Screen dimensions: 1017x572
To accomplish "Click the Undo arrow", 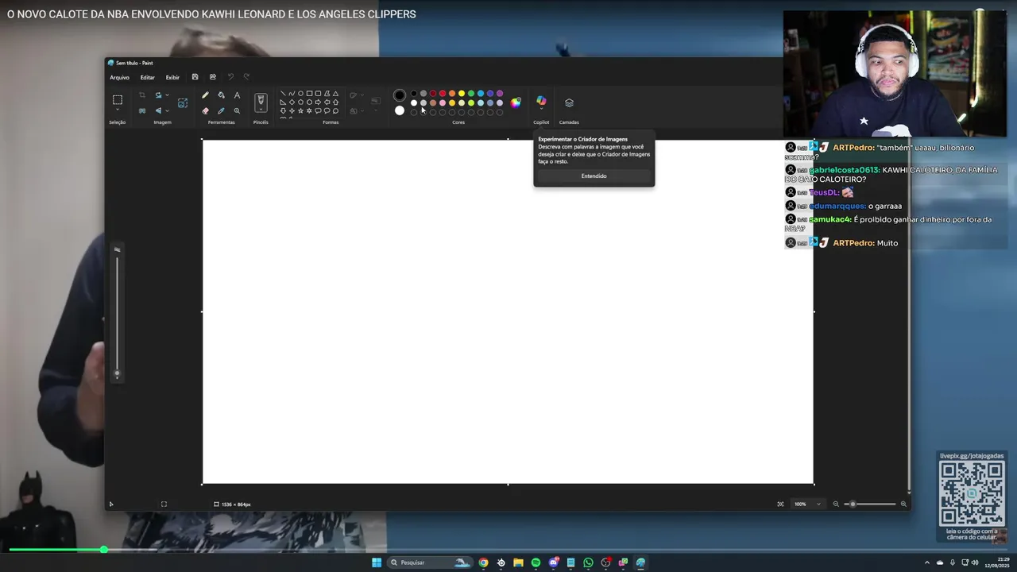I will coord(230,77).
